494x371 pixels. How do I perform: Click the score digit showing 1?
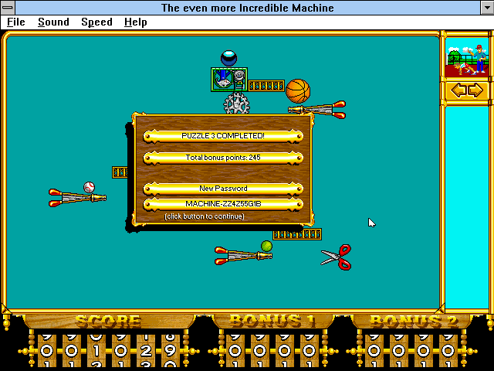(x=96, y=350)
